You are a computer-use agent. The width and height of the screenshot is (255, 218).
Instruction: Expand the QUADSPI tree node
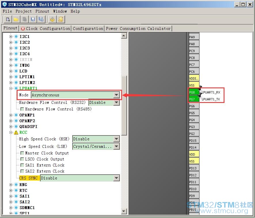(11, 127)
